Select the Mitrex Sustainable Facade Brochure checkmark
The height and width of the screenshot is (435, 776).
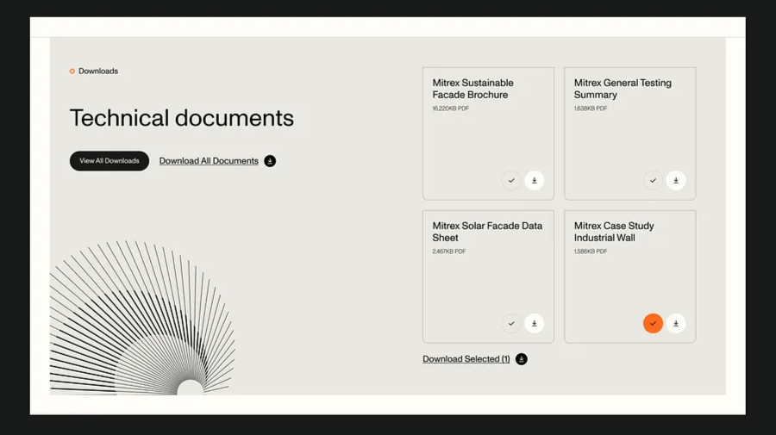pyautogui.click(x=511, y=180)
